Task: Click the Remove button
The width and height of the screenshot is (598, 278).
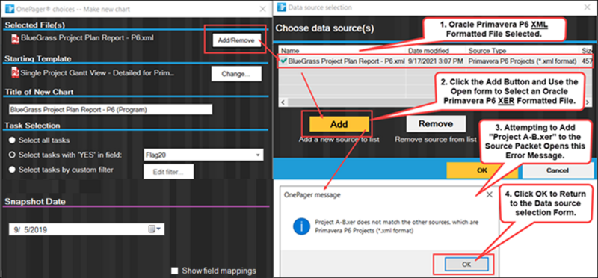Action: 436,123
